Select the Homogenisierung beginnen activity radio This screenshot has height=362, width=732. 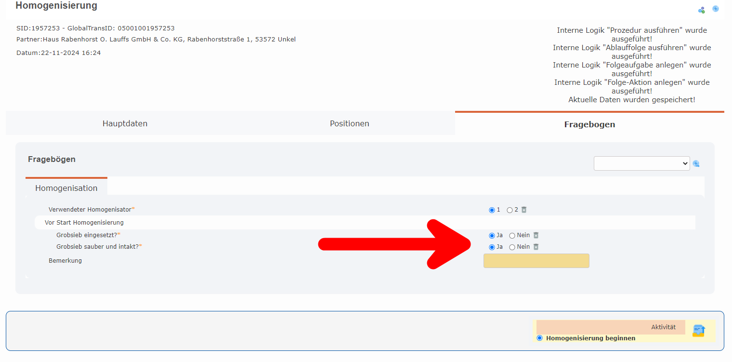pos(539,338)
